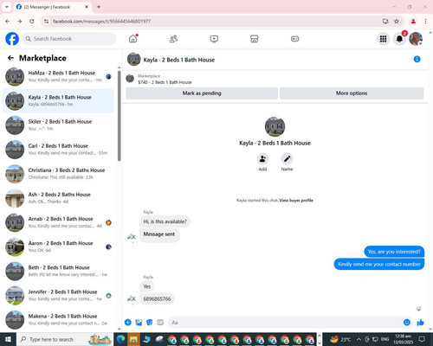Open the emoji picker in message box
433x346 pixels.
[407, 323]
